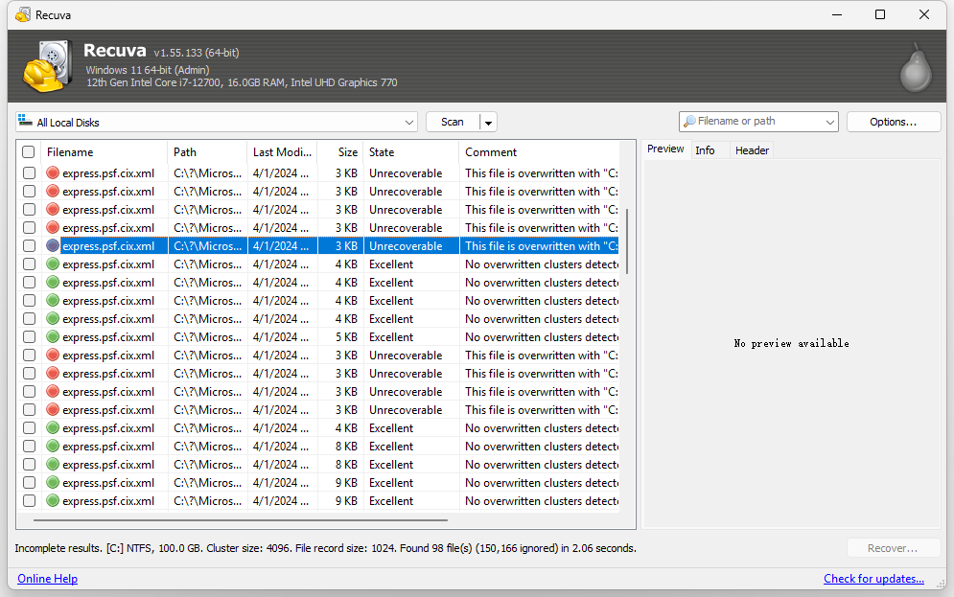Switch to the Preview tab
Screen dimensions: 954x597
coord(665,149)
